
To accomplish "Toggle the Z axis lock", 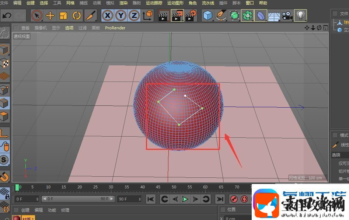I will 134,15.
